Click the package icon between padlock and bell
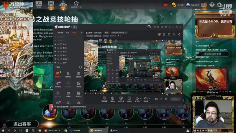This screenshot has width=236, height=133. coord(169,34)
